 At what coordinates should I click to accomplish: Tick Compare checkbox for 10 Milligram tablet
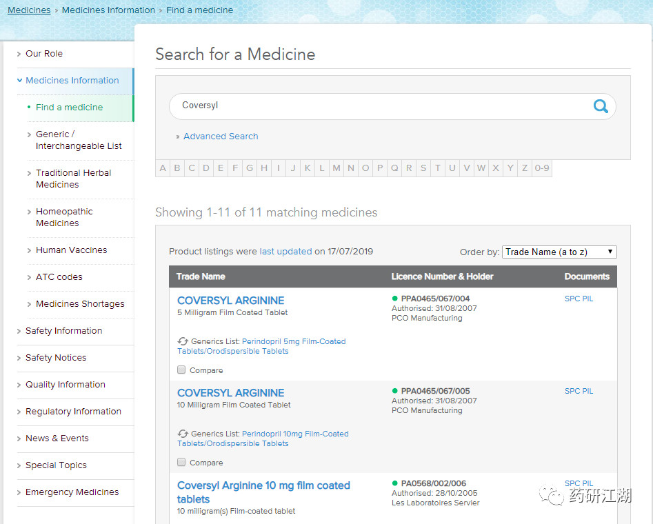181,463
